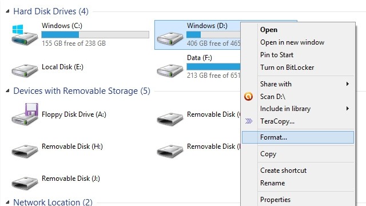Viewport: 366px width, 206px height.
Task: Select the Floppy Disk Drive (A:) icon
Action: point(25,114)
